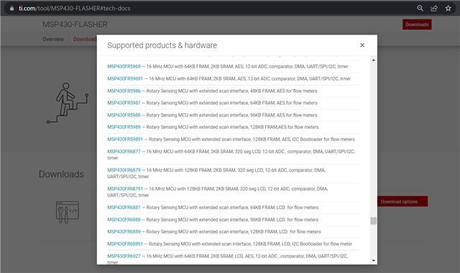Click the share page icon in address bar
The image size is (460, 273).
(x=434, y=8)
